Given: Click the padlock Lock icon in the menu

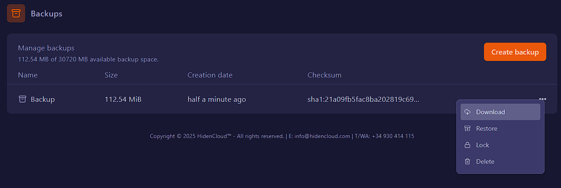Looking at the screenshot, I should pyautogui.click(x=467, y=145).
